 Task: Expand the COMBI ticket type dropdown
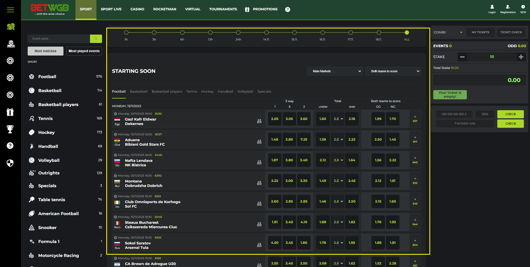click(x=448, y=32)
